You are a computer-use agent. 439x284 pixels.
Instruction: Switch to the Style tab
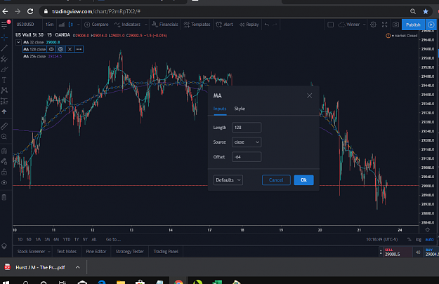(240, 109)
